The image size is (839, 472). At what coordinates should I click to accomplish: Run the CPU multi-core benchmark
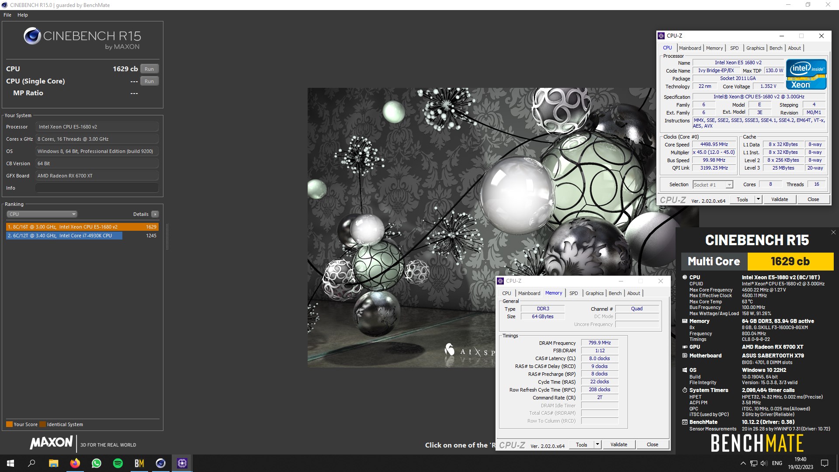pyautogui.click(x=149, y=69)
